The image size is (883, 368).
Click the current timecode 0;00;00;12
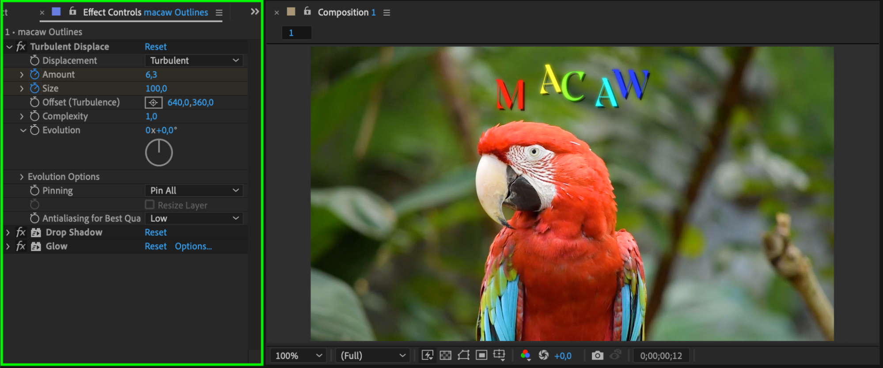point(661,356)
